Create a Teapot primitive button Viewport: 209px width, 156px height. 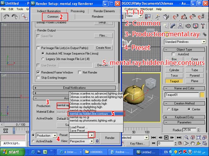coord(174,81)
